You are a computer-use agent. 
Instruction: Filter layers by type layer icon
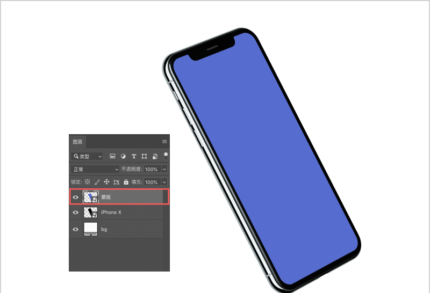[134, 156]
